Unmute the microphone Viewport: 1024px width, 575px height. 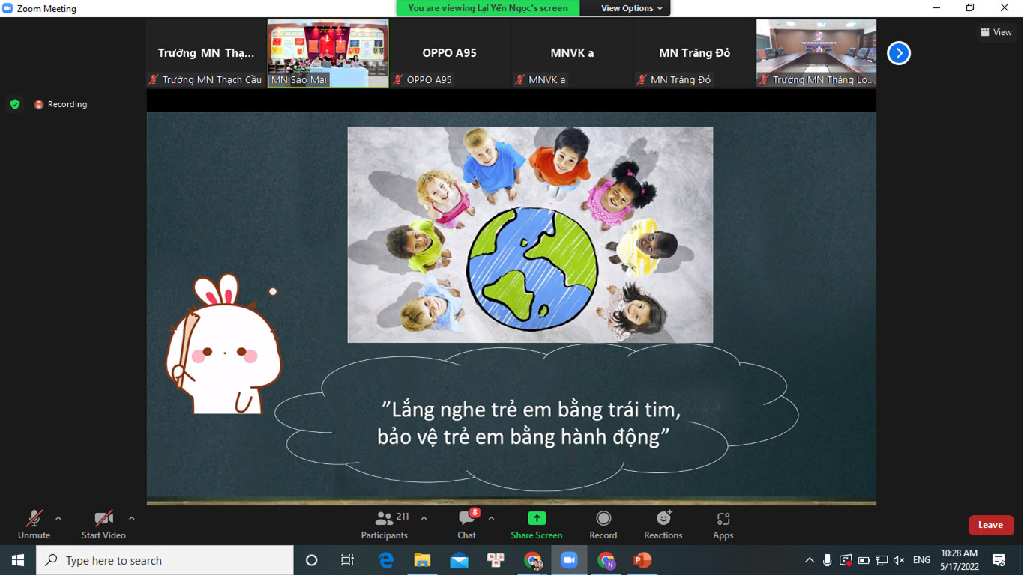click(34, 524)
